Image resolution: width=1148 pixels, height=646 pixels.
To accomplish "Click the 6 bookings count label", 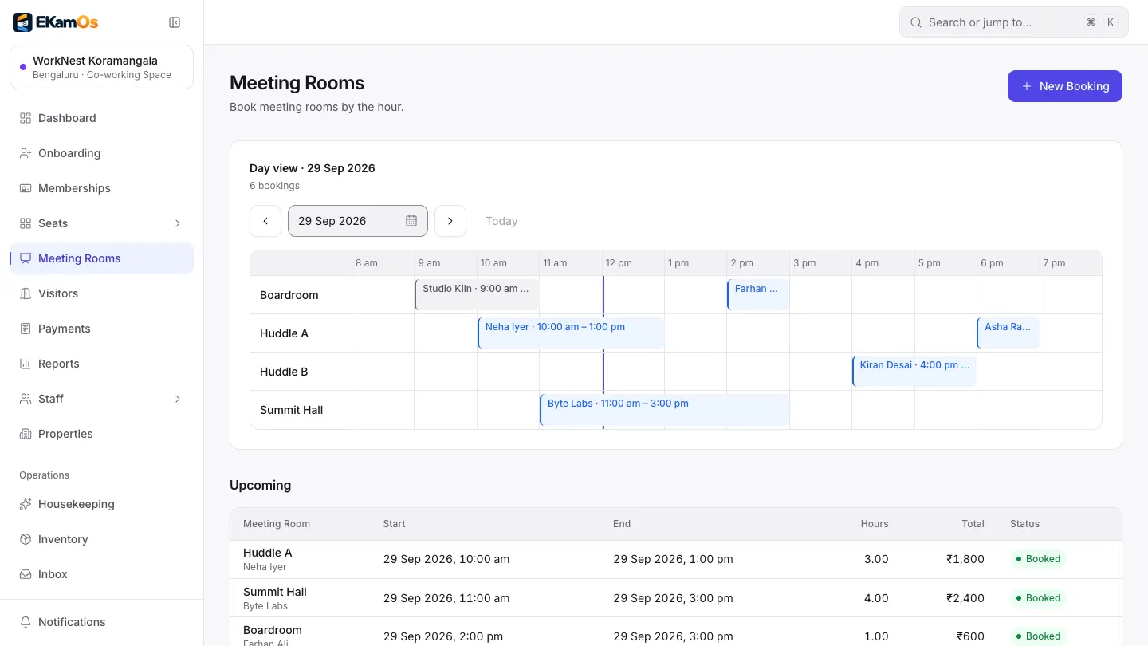I will pyautogui.click(x=275, y=186).
